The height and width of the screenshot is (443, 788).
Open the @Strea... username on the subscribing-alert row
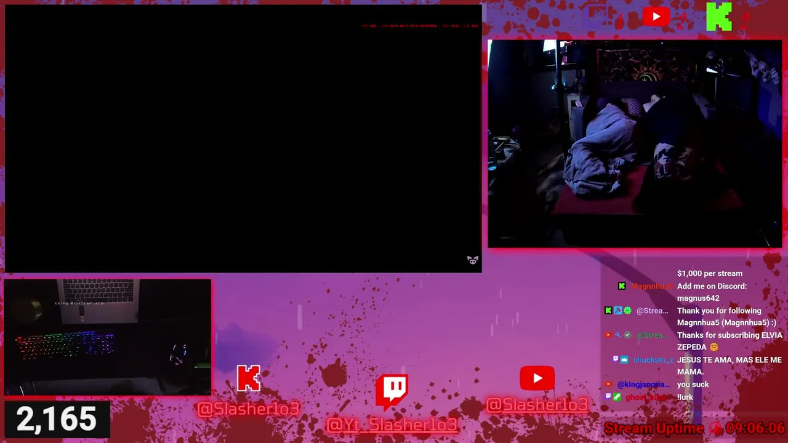(x=652, y=335)
